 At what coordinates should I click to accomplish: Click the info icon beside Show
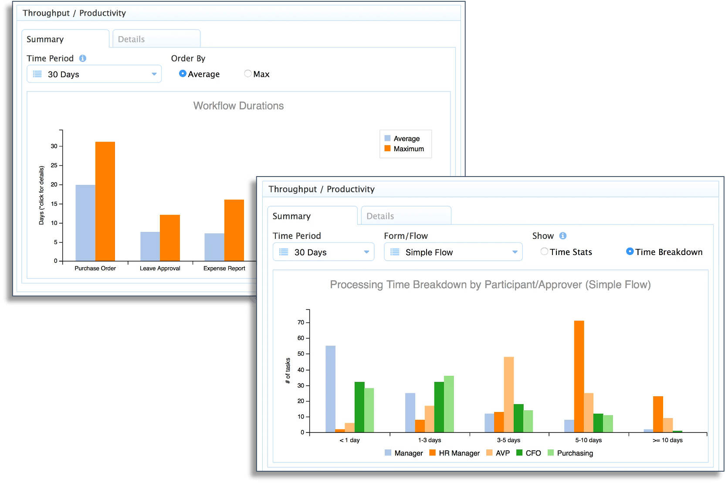563,236
